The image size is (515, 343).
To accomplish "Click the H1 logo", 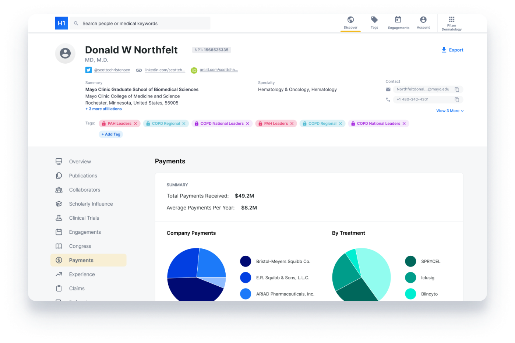I will (x=61, y=23).
